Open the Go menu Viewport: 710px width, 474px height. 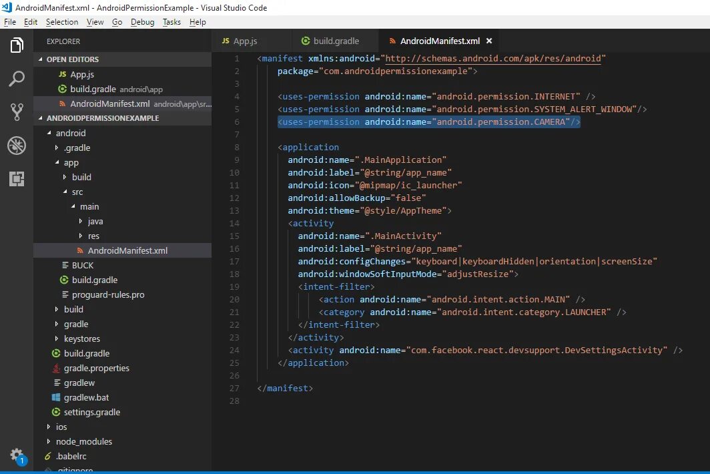click(117, 22)
